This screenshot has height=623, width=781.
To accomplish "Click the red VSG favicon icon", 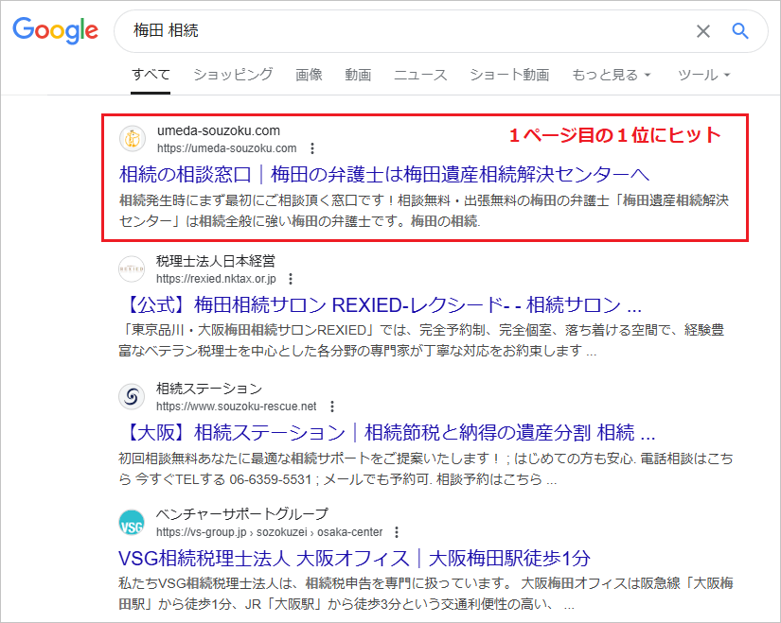I will (131, 524).
